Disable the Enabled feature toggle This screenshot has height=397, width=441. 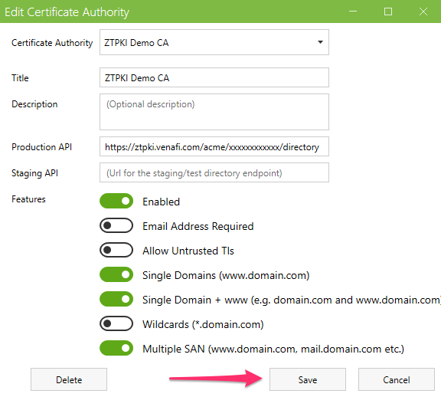[x=116, y=201]
